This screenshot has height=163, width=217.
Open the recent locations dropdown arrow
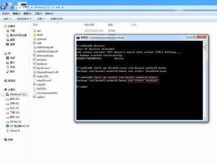click(x=13, y=8)
